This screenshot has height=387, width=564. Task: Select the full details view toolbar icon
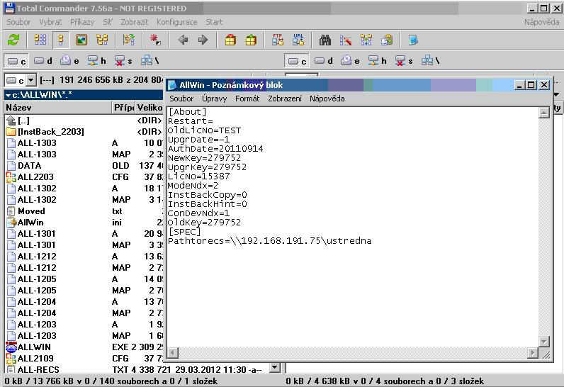point(61,40)
